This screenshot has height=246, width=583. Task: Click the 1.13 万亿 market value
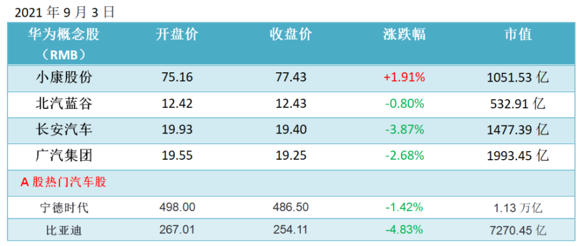point(518,208)
